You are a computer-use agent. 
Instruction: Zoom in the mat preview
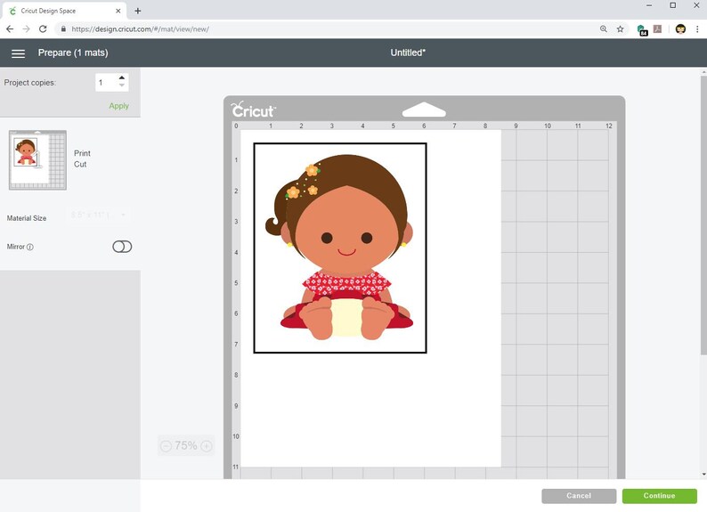[x=207, y=446]
